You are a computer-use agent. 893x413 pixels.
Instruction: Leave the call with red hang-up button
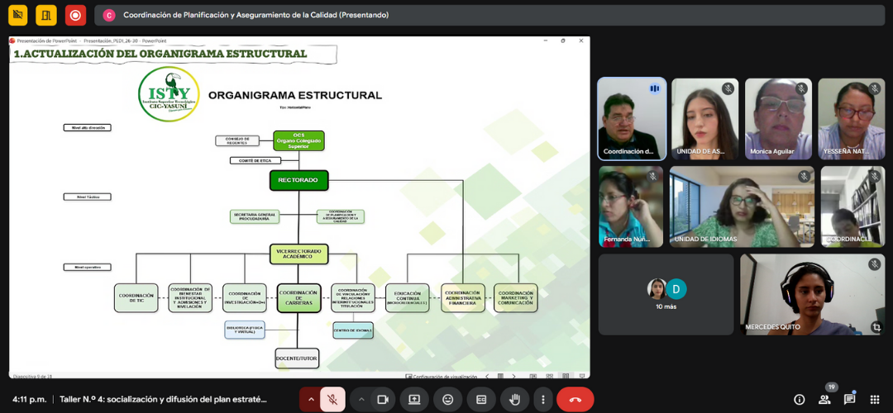pos(575,399)
